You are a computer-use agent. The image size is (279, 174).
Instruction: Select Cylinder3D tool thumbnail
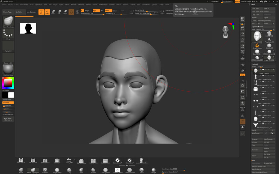coord(269,34)
